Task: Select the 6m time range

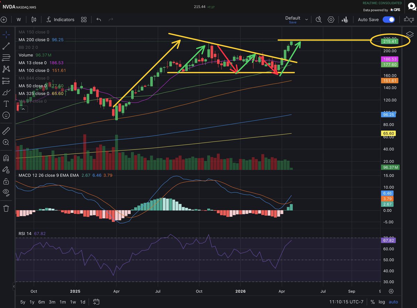Action: point(42,302)
